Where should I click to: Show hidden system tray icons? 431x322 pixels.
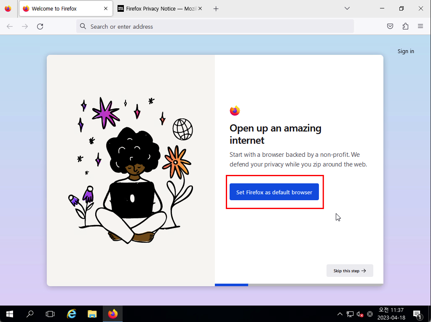point(340,314)
